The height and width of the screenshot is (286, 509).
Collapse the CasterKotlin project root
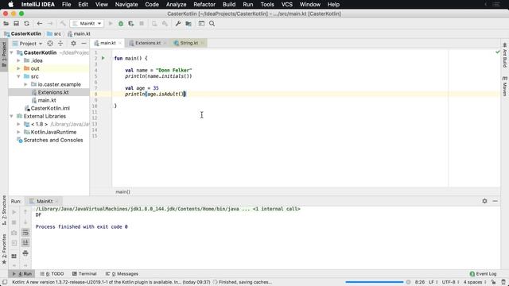click(x=11, y=52)
